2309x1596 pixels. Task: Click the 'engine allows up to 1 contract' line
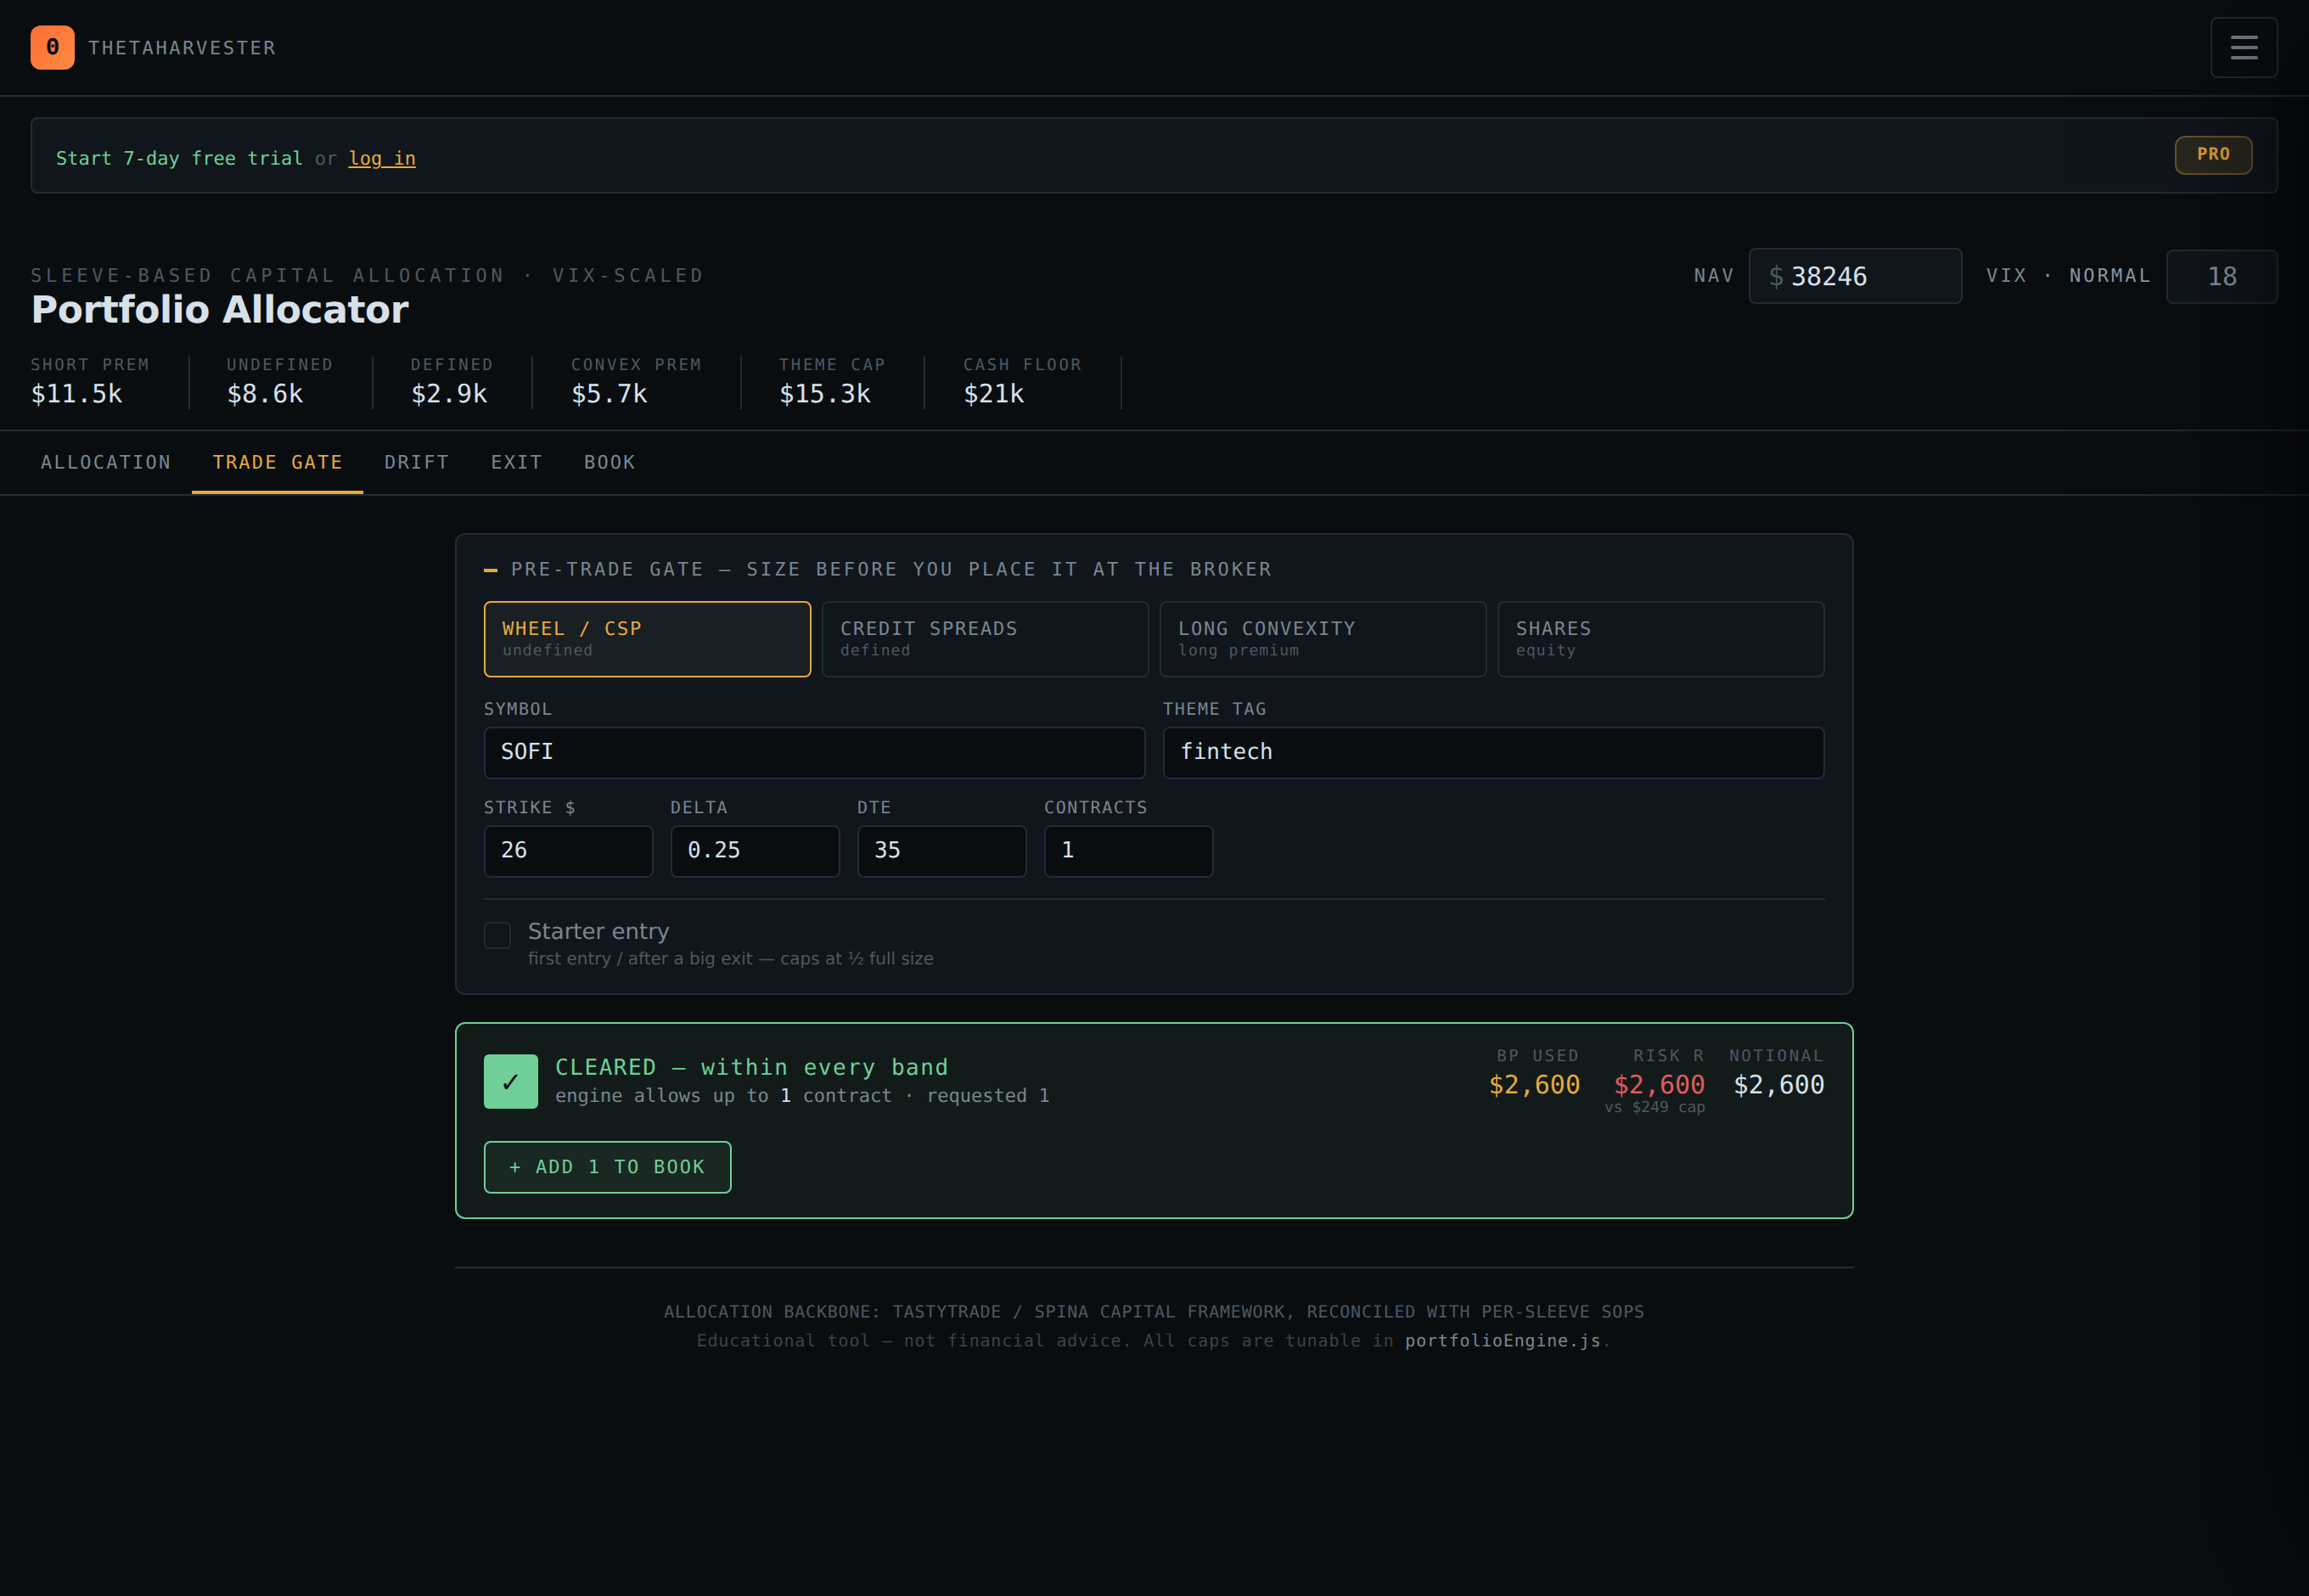click(802, 1096)
